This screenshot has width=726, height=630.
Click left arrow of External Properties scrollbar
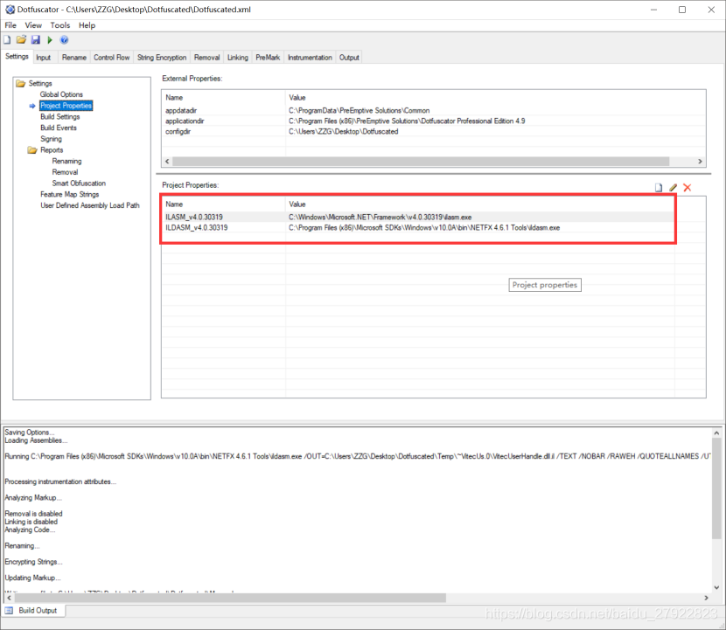coord(167,162)
